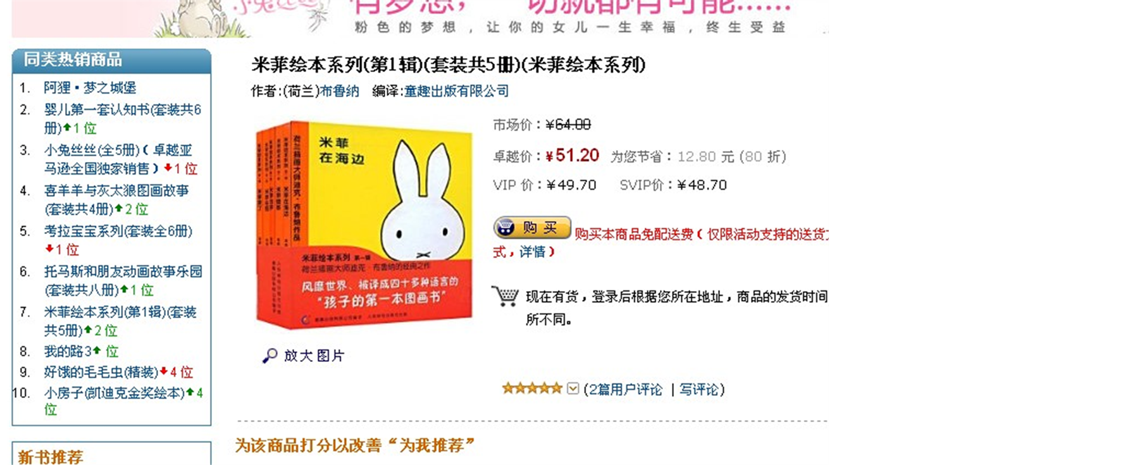The width and height of the screenshot is (1142, 465).
Task: Open the 2篇用户评论 reviews link
Action: [x=625, y=389]
